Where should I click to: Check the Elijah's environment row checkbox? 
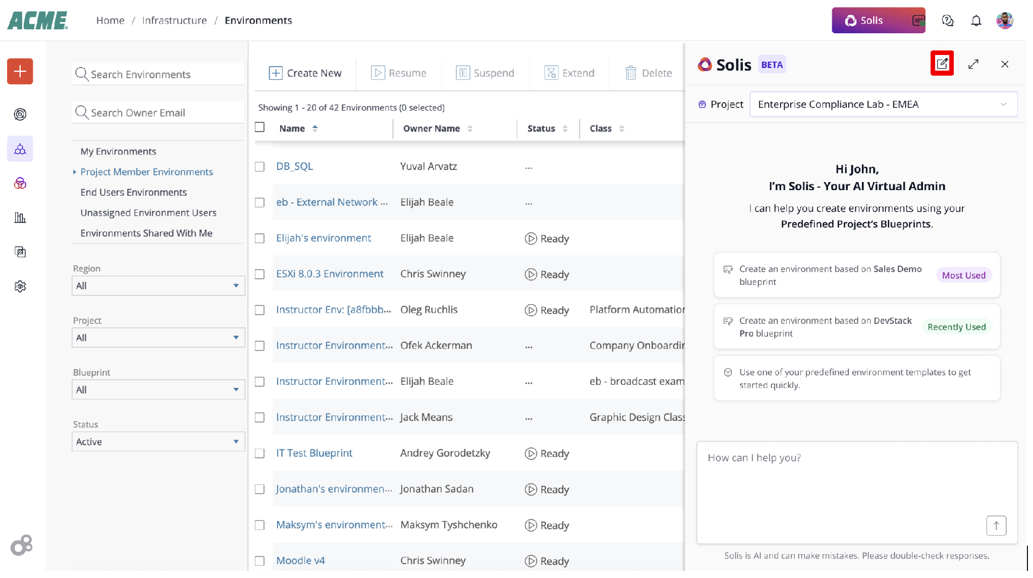(260, 238)
